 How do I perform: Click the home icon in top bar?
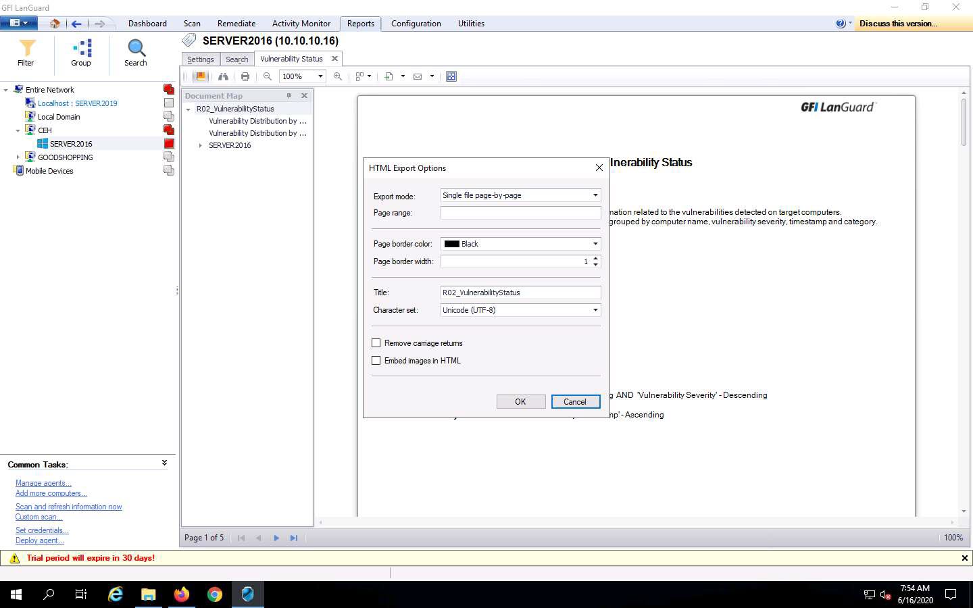55,24
